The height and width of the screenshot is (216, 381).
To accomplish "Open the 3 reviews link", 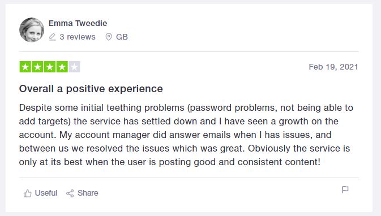I will click(78, 37).
